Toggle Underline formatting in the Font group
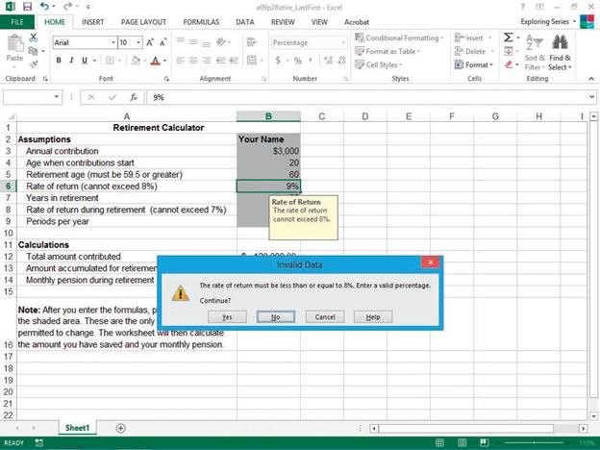The height and width of the screenshot is (450, 600). (x=85, y=61)
